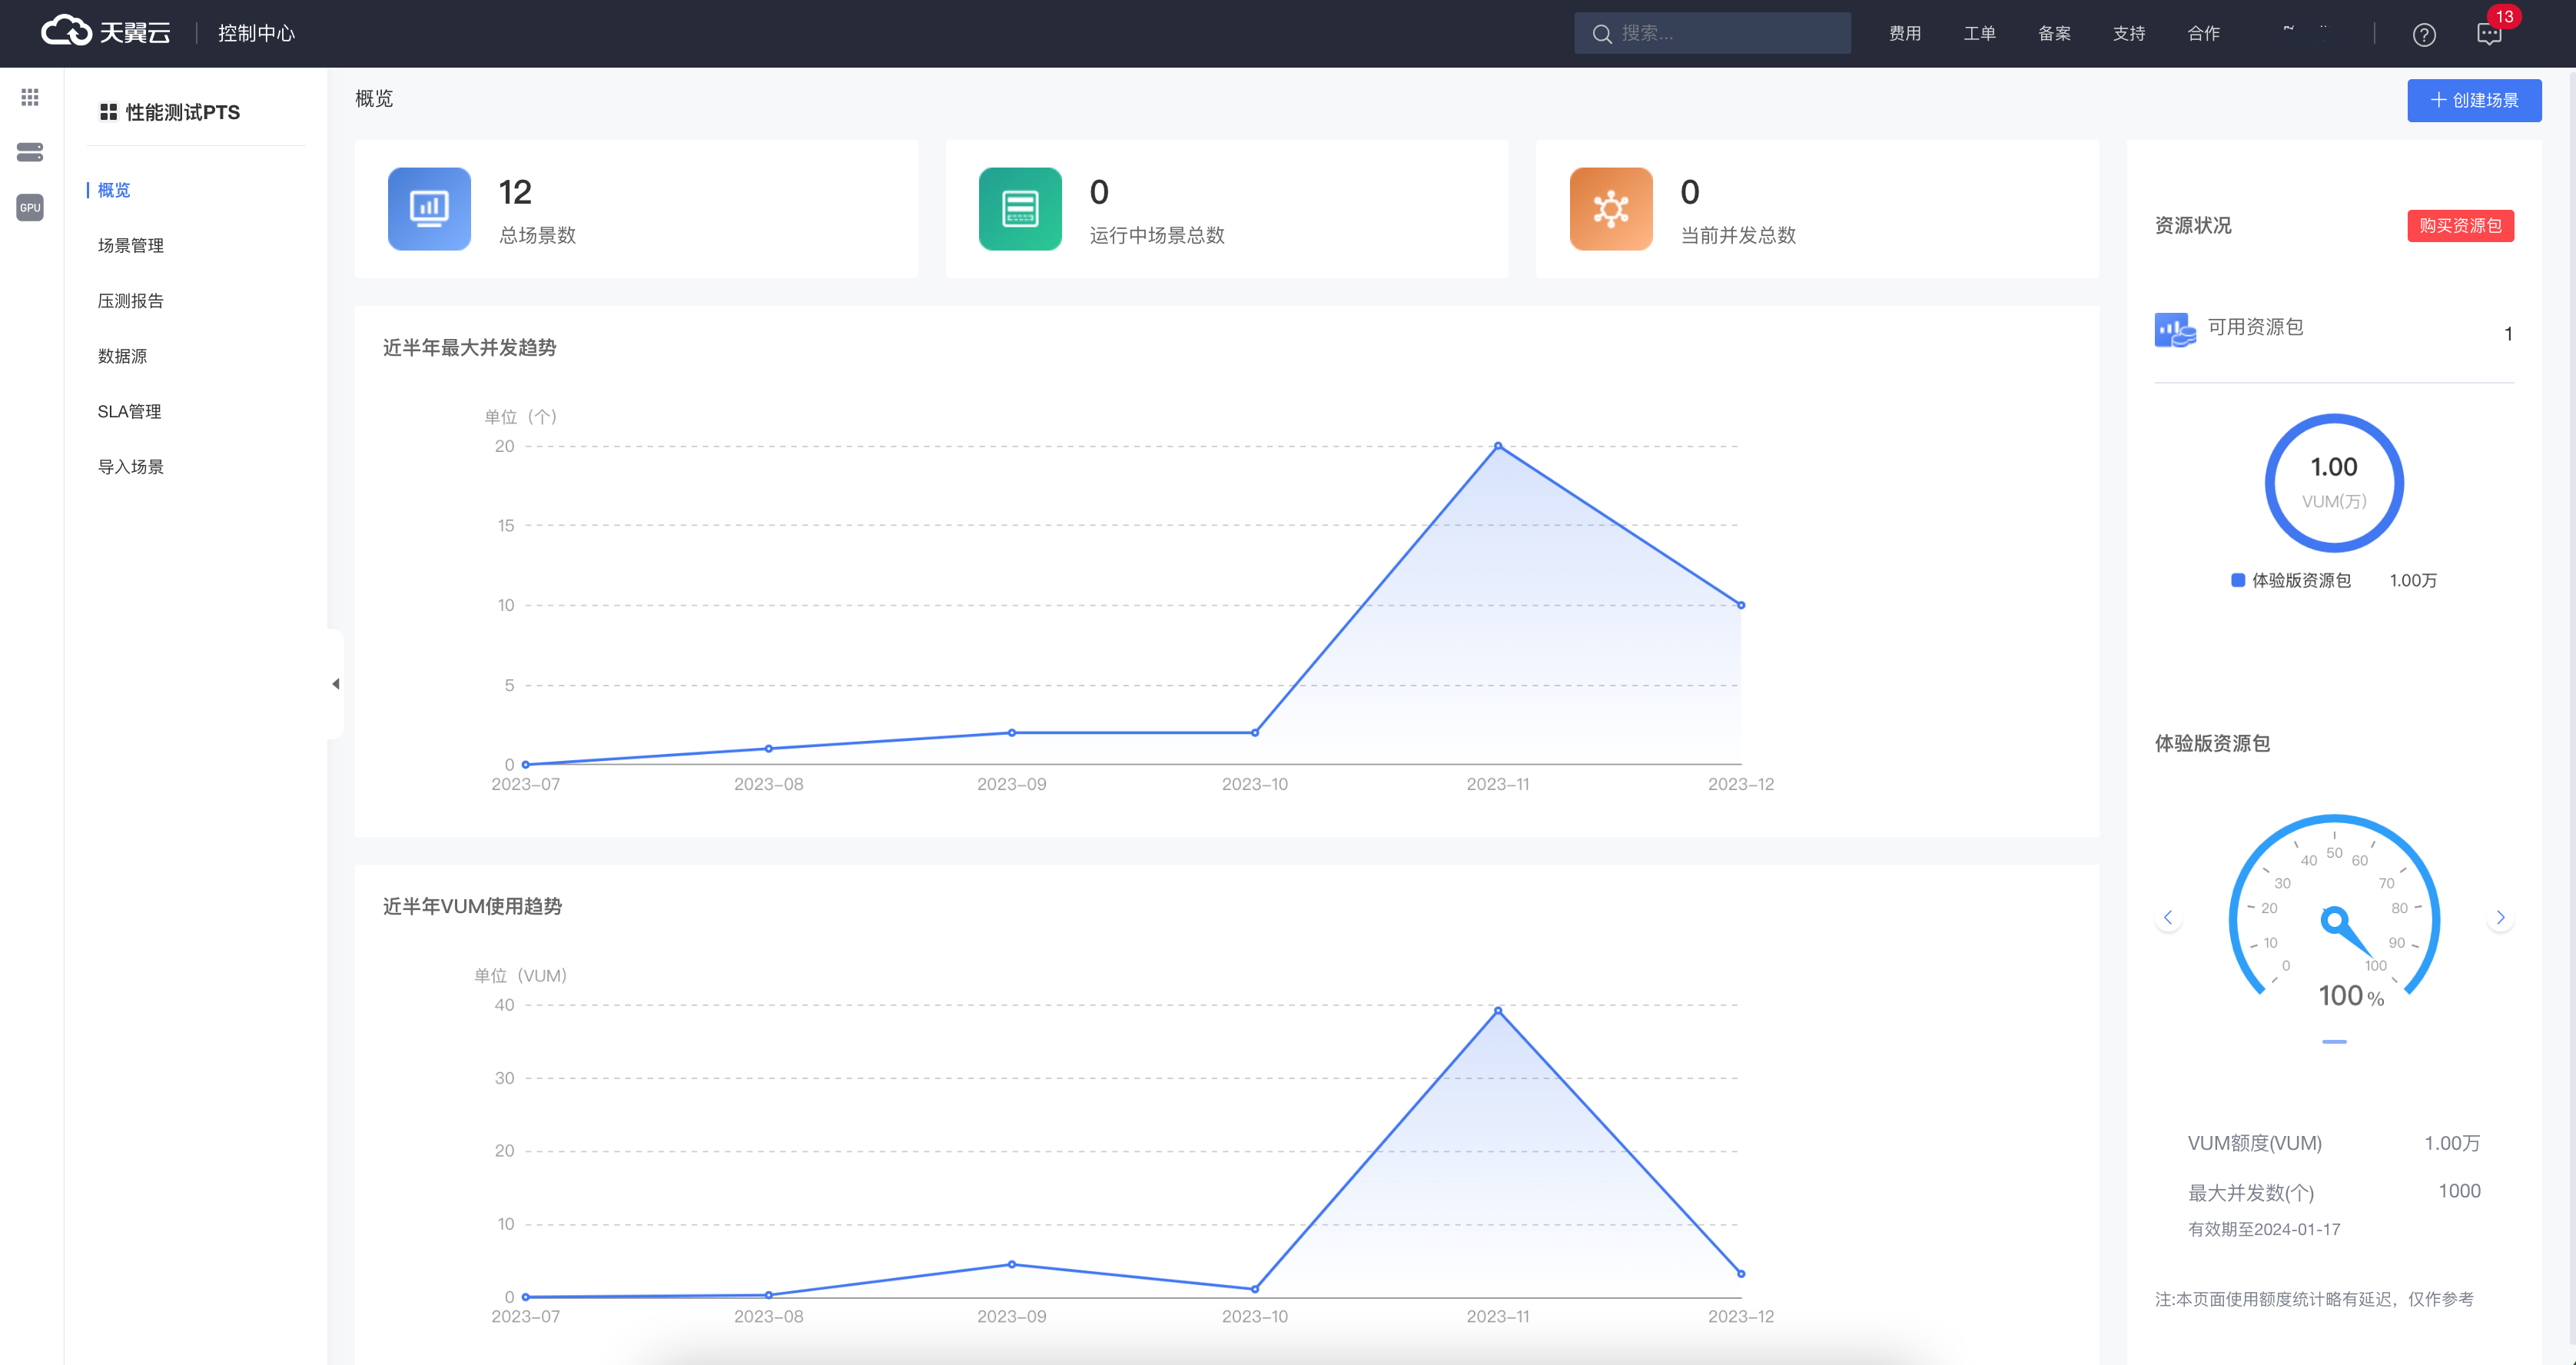The width and height of the screenshot is (2576, 1365).
Task: Toggle 体验版资源包 legend blue square
Action: (2238, 580)
